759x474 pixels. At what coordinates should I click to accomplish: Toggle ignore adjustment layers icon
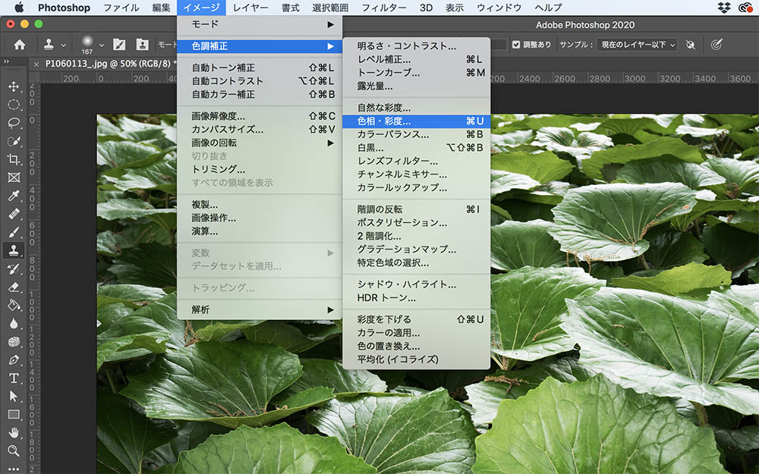click(x=690, y=45)
